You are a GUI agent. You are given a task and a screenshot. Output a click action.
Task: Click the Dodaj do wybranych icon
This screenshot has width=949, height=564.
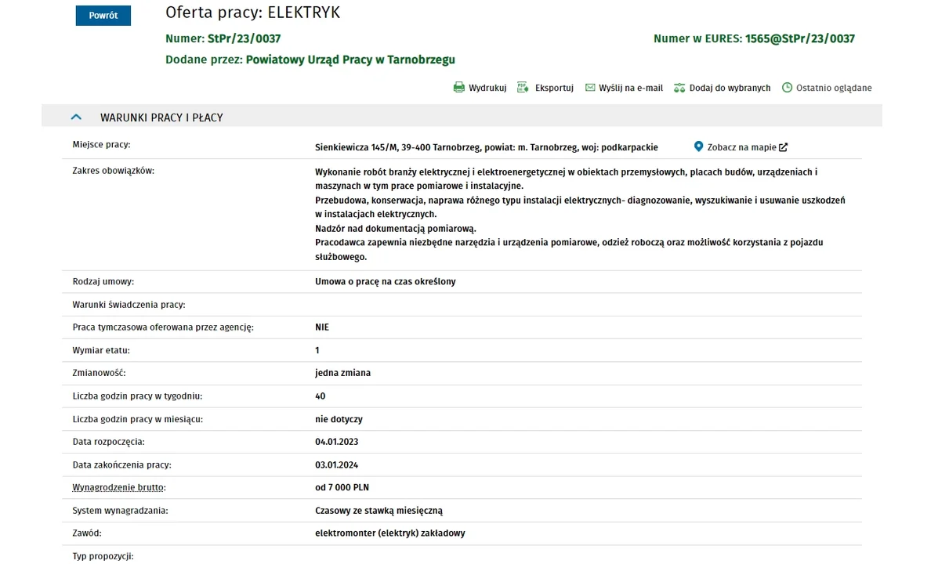tap(679, 88)
